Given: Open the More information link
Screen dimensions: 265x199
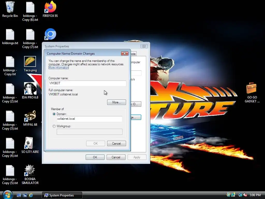Looking at the screenshot, I should 59,68.
